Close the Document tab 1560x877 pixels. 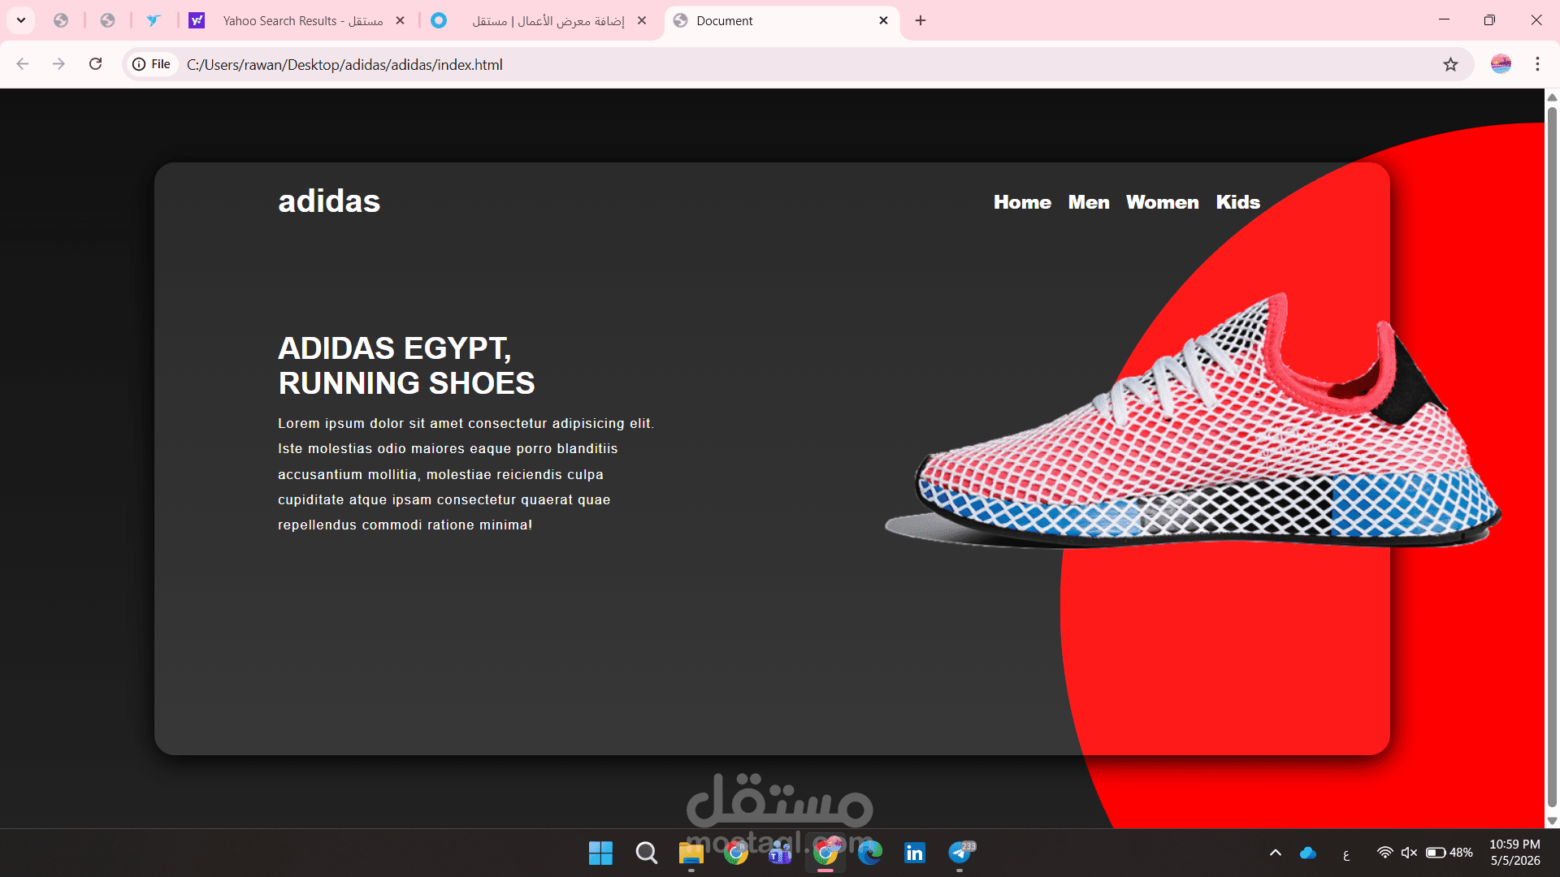tap(884, 20)
